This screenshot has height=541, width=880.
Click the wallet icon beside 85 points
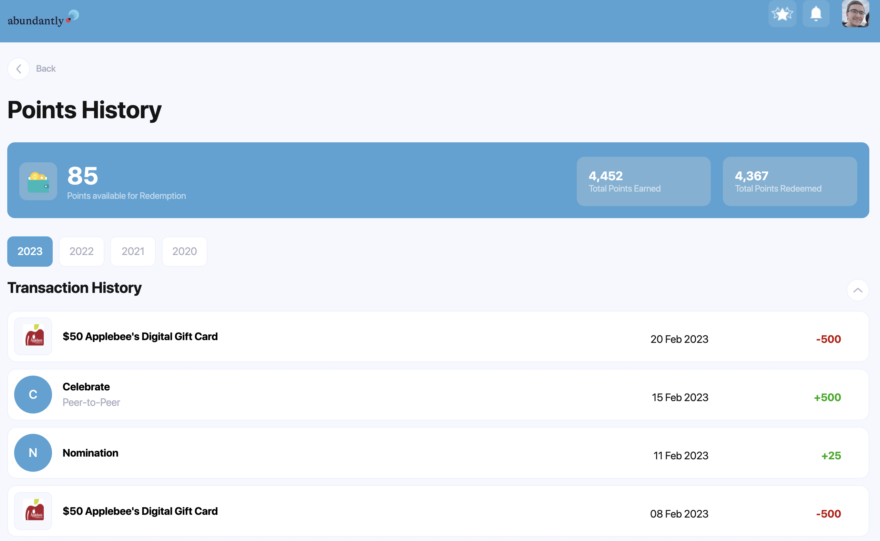click(38, 181)
